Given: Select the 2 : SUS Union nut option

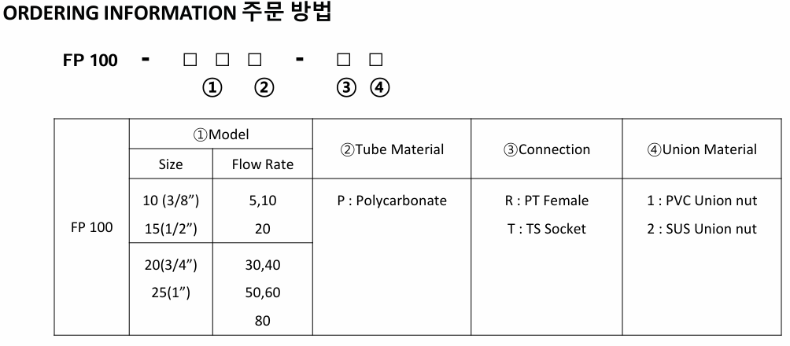Looking at the screenshot, I should point(702,229).
